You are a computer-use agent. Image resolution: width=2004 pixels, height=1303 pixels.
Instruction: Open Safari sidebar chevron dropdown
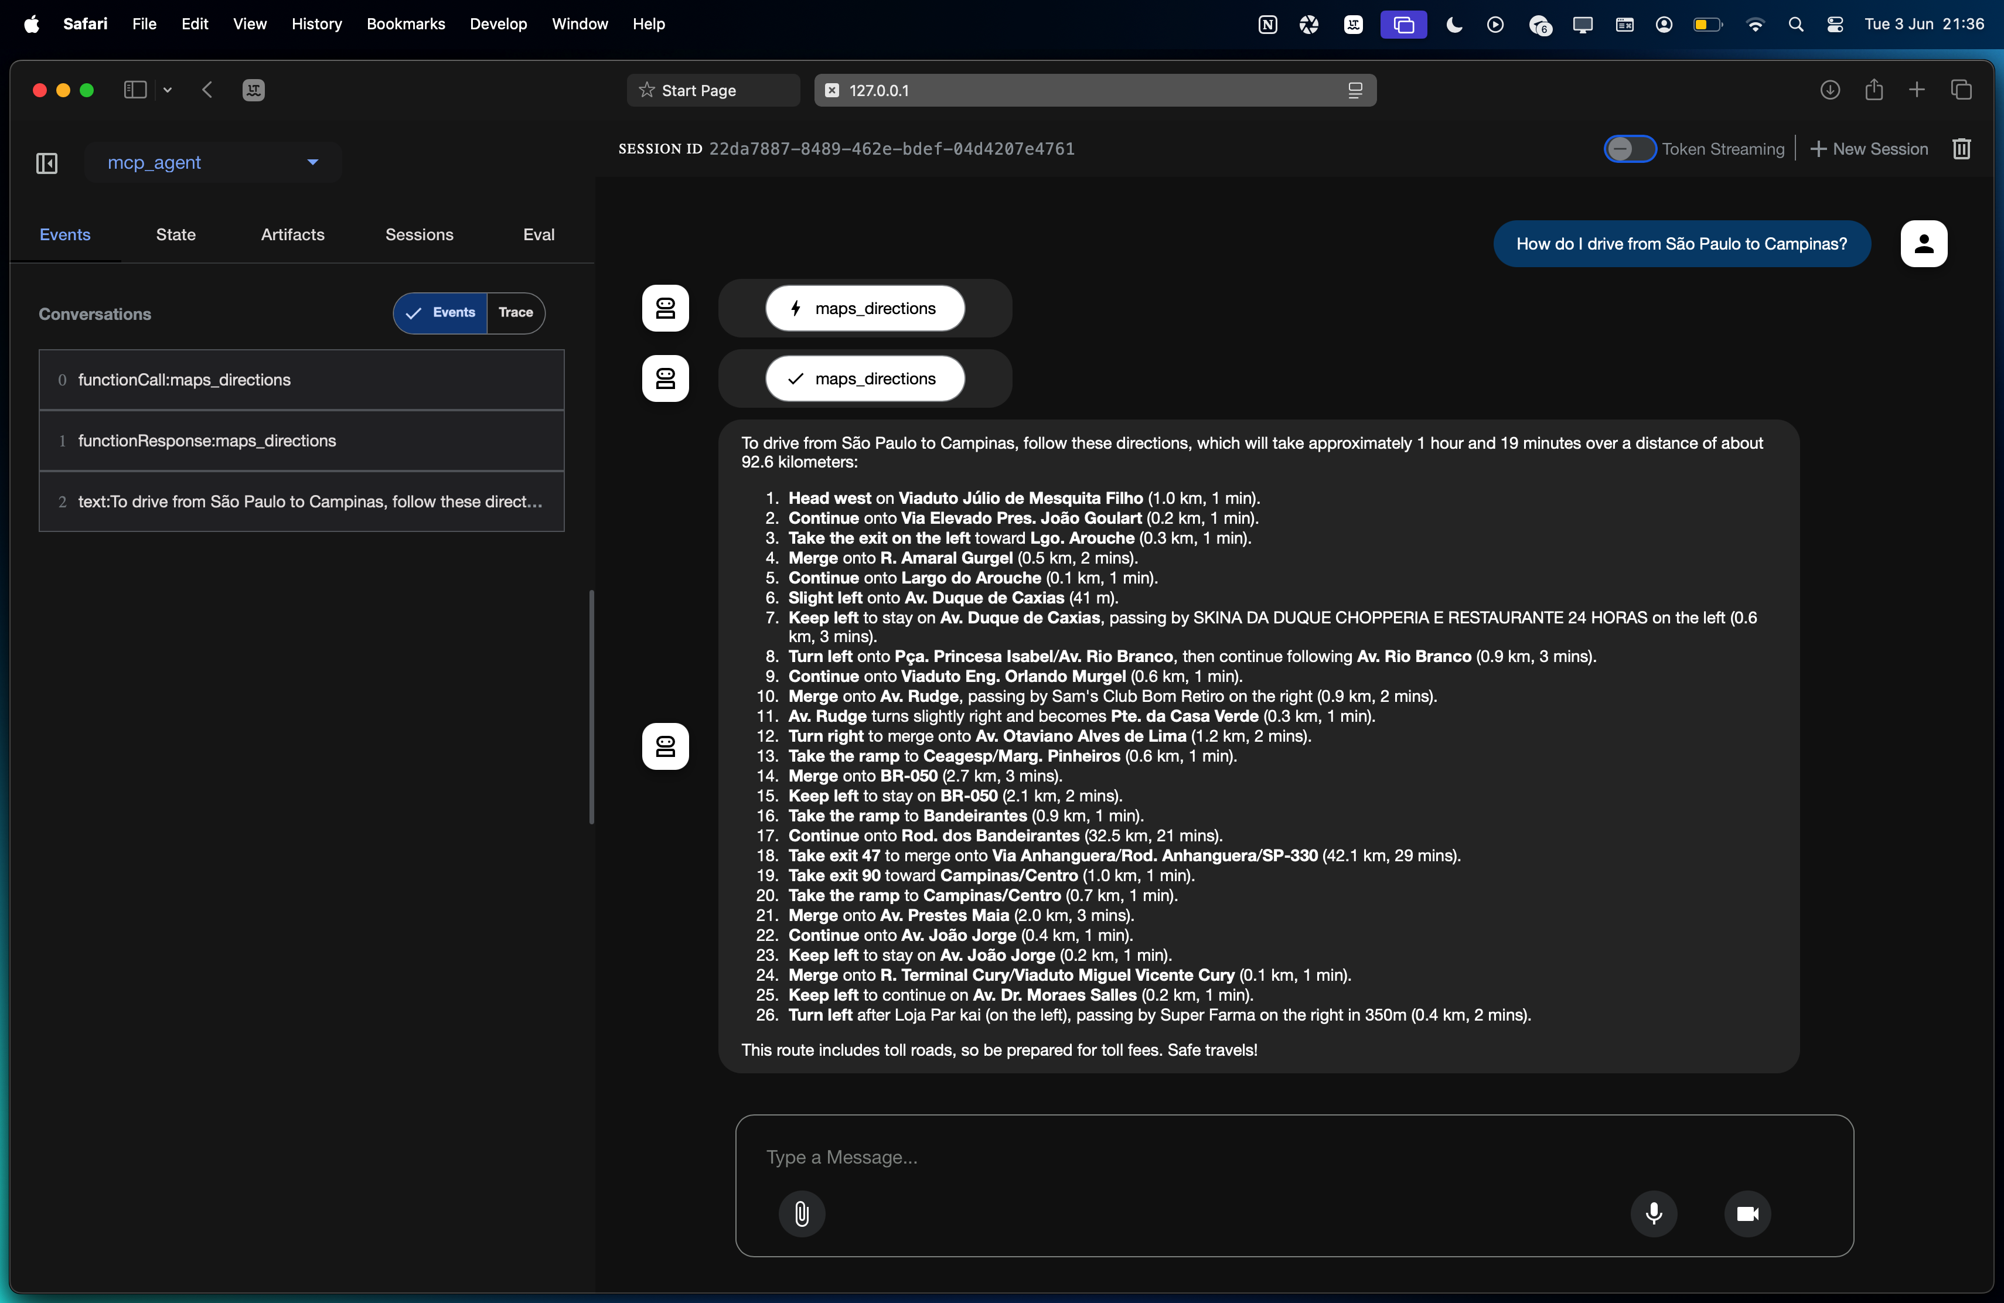168,90
